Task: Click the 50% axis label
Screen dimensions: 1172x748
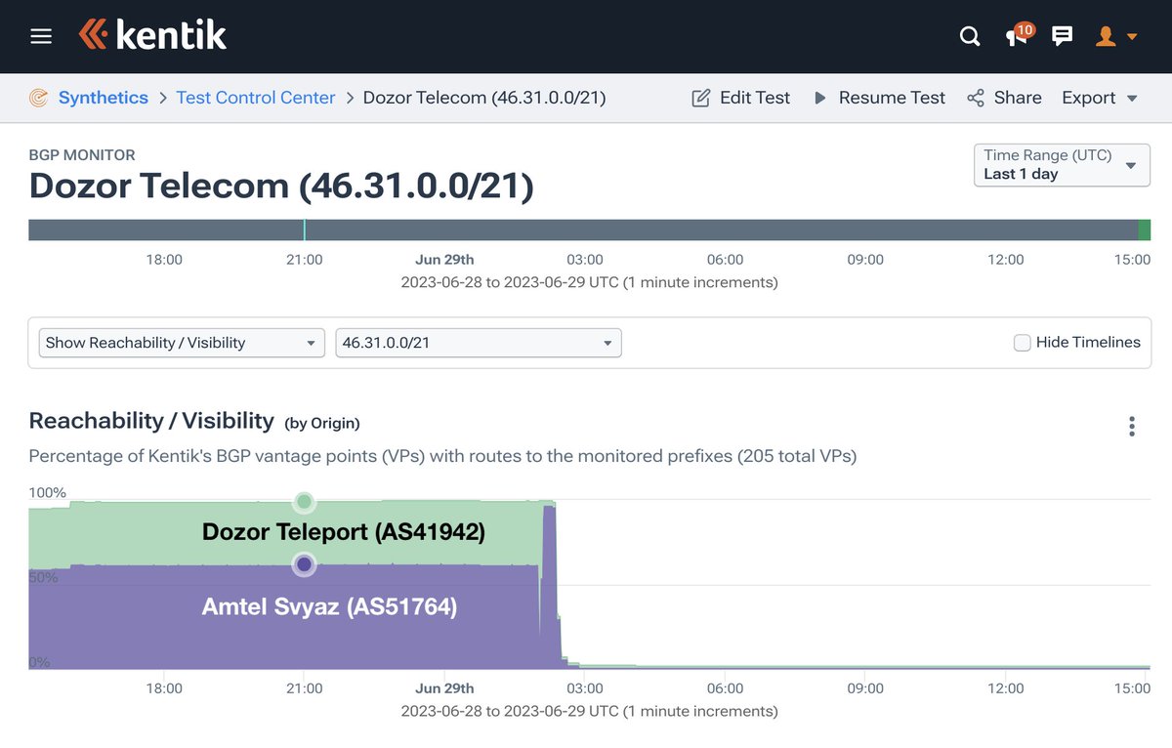Action: [x=44, y=577]
